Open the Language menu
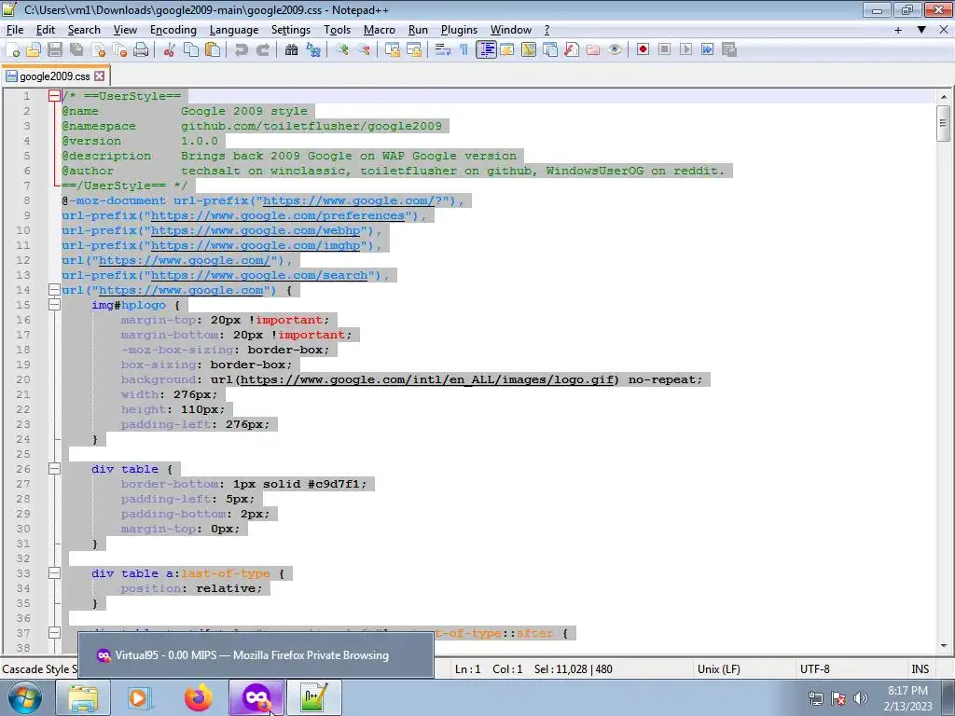955x716 pixels. click(x=234, y=30)
